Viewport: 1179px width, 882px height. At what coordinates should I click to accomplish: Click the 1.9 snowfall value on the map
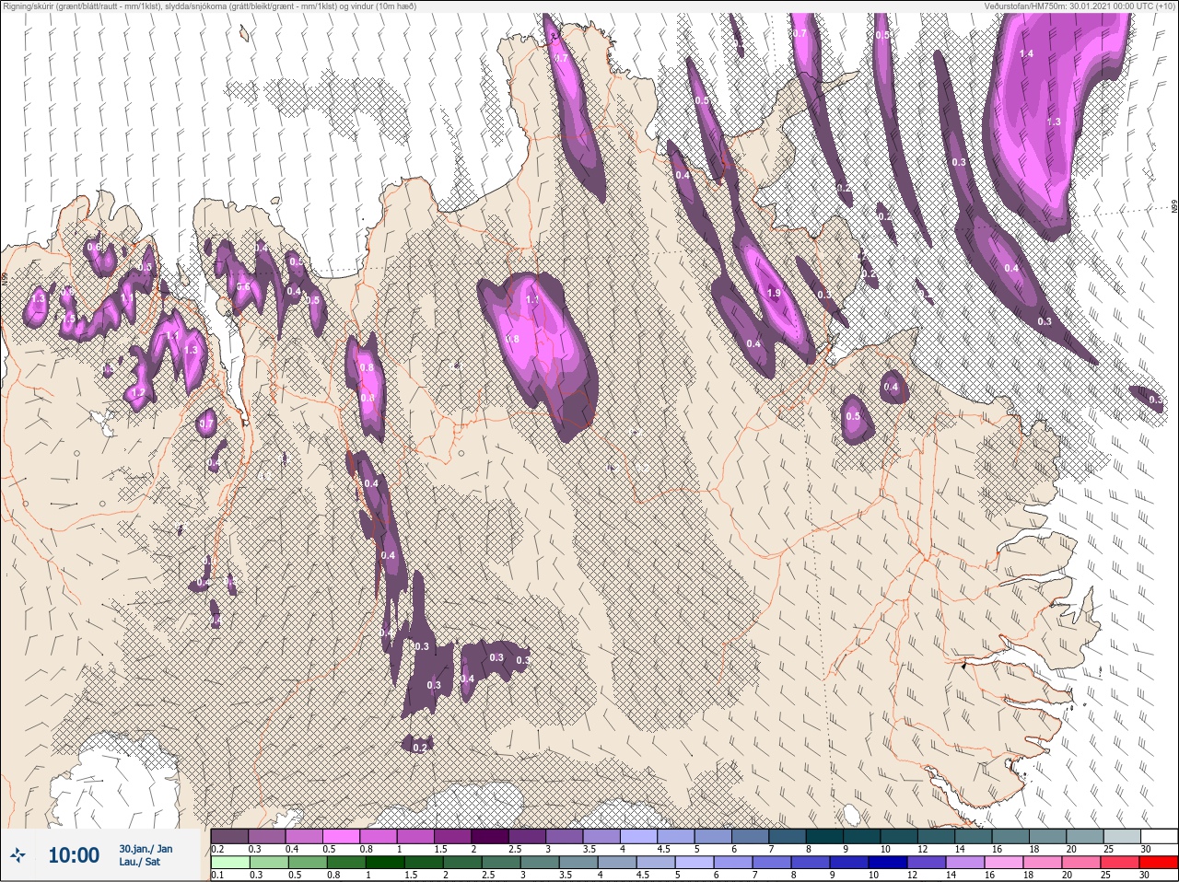click(774, 293)
